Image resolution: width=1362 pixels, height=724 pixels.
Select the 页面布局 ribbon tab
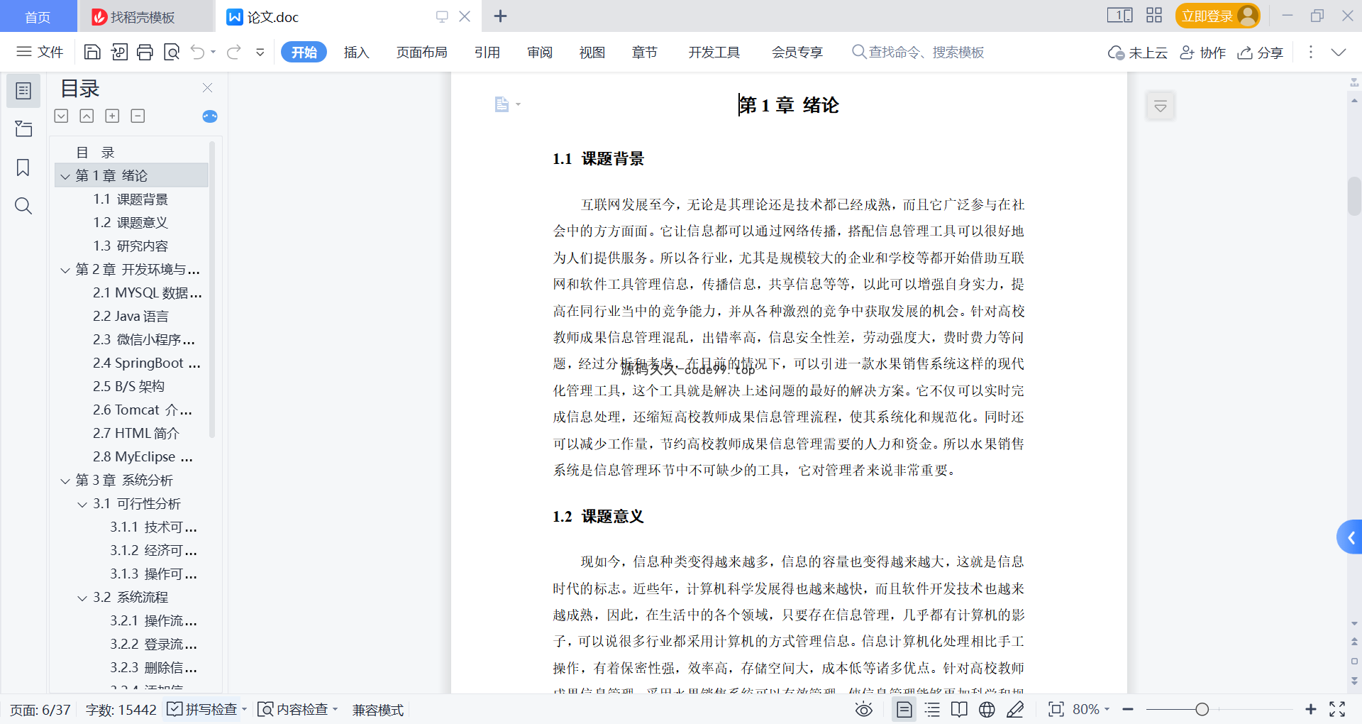(x=421, y=52)
